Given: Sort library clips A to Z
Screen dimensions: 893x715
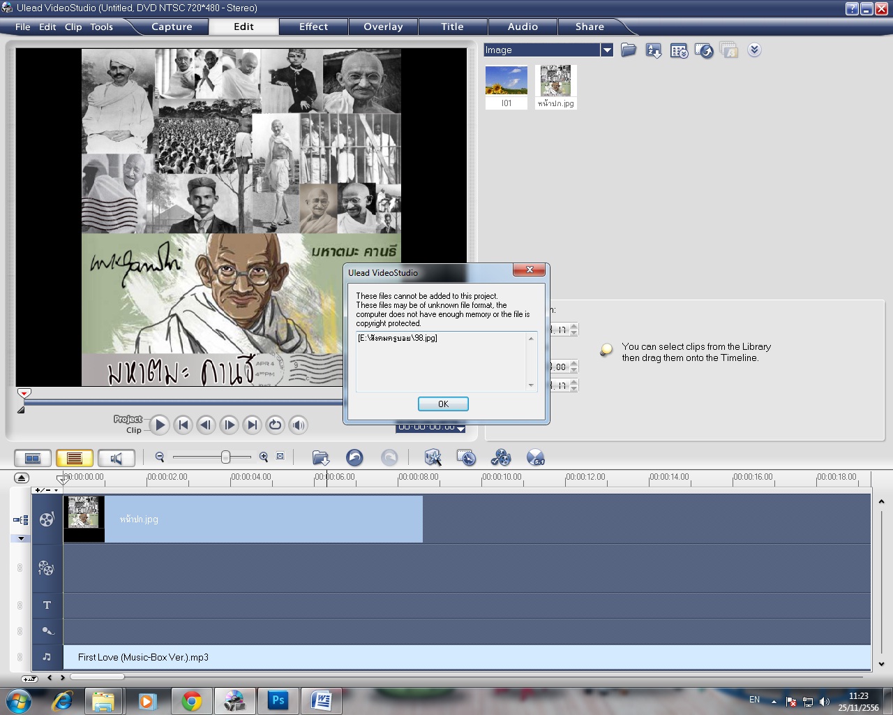Looking at the screenshot, I should (x=654, y=50).
